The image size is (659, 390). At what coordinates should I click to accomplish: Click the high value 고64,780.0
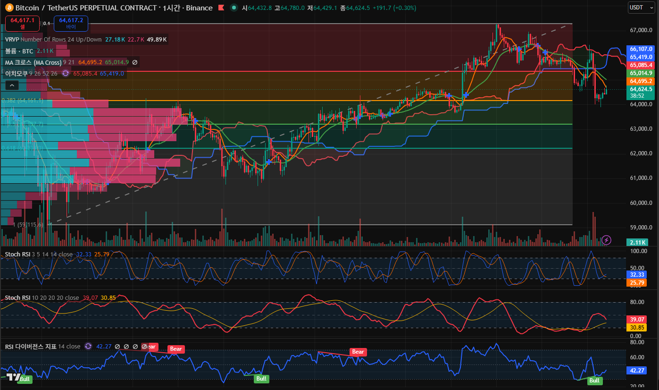pos(289,8)
